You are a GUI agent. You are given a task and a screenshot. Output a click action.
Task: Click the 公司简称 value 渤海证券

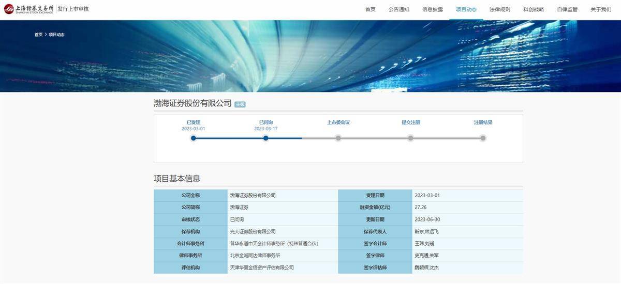[239, 207]
